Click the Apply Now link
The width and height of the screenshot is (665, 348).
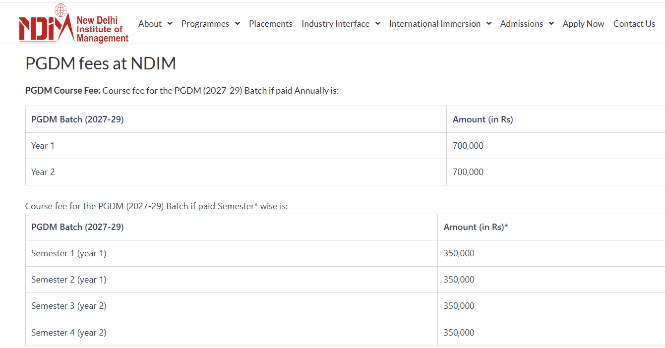[584, 24]
